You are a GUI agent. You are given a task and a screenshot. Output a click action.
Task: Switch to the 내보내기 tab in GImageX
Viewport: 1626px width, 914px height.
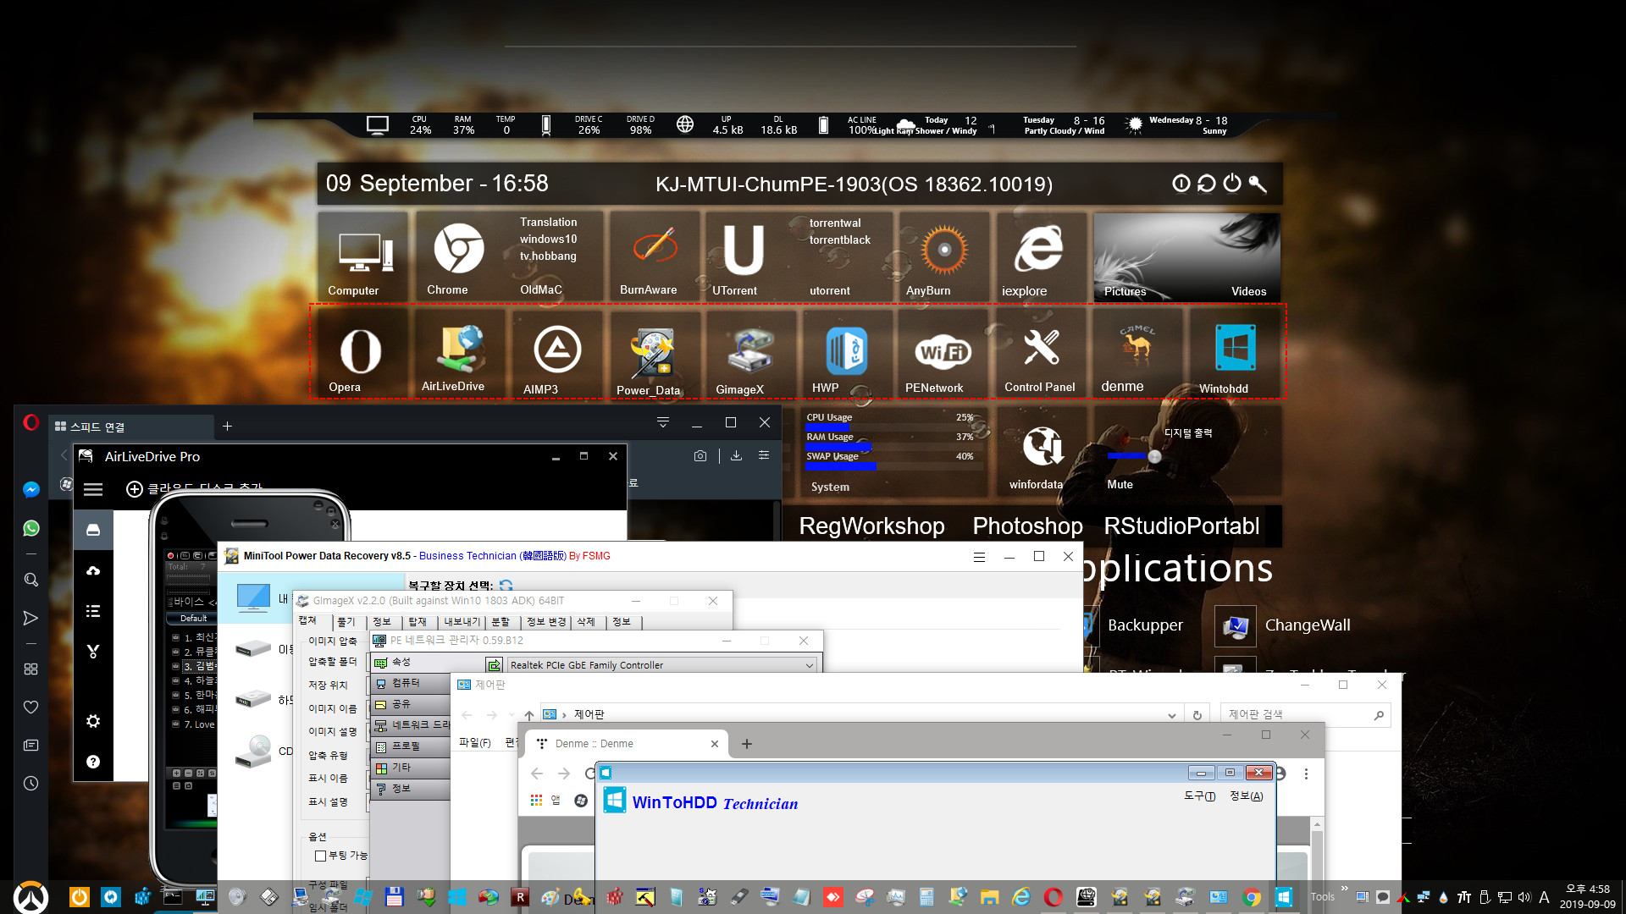462,622
